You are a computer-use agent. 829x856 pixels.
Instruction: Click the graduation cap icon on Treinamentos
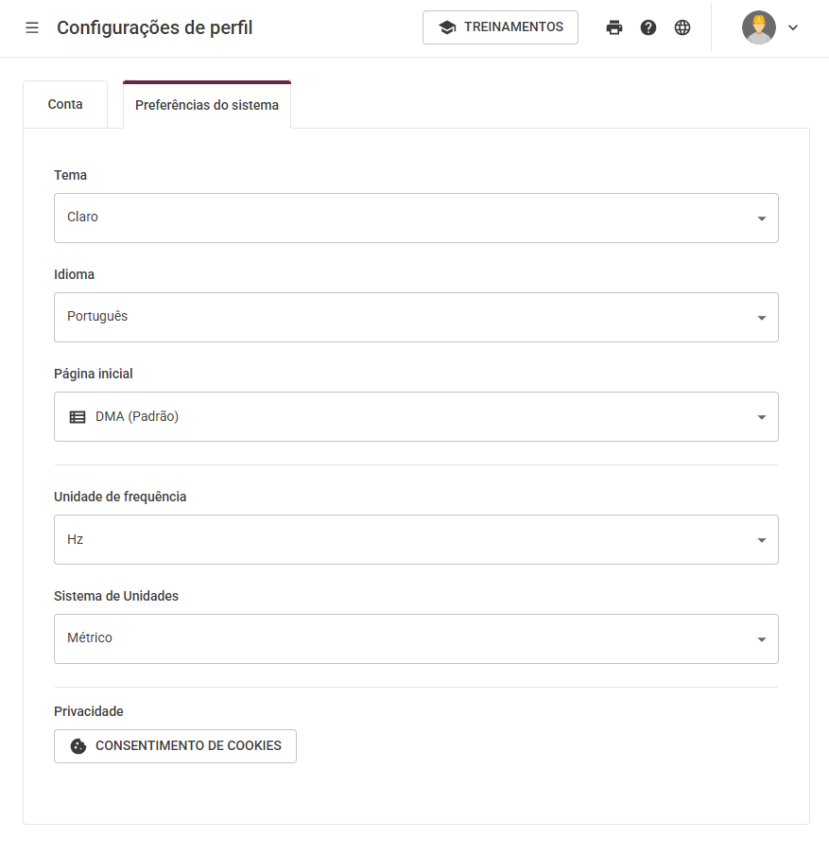[x=447, y=27]
